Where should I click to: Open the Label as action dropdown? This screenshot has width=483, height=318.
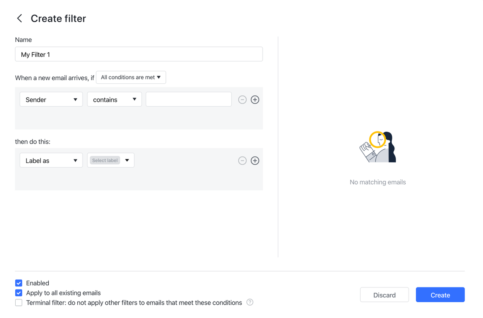point(51,161)
